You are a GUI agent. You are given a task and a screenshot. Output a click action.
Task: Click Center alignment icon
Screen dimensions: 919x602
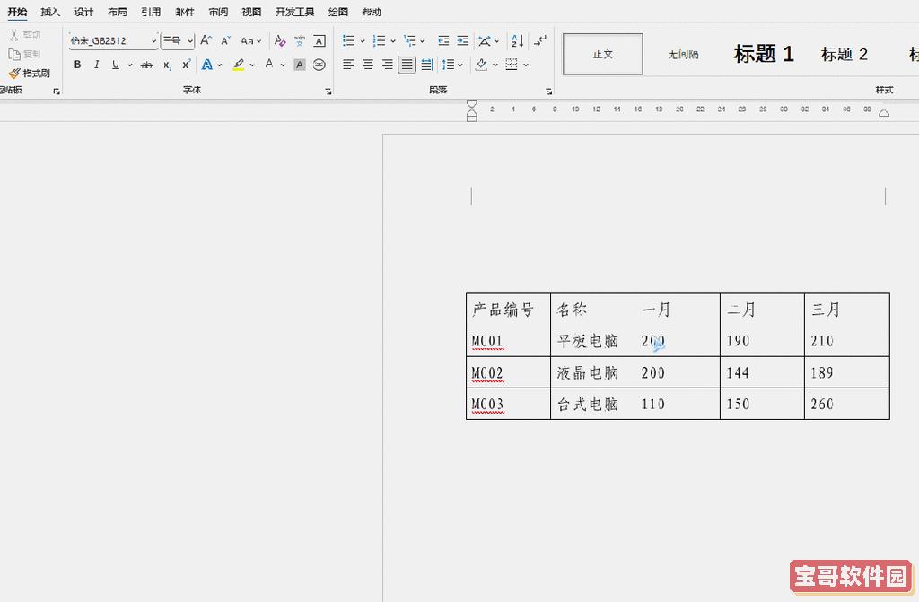coord(368,65)
